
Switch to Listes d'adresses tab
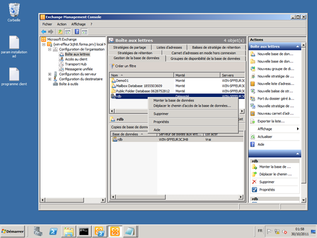coord(169,47)
